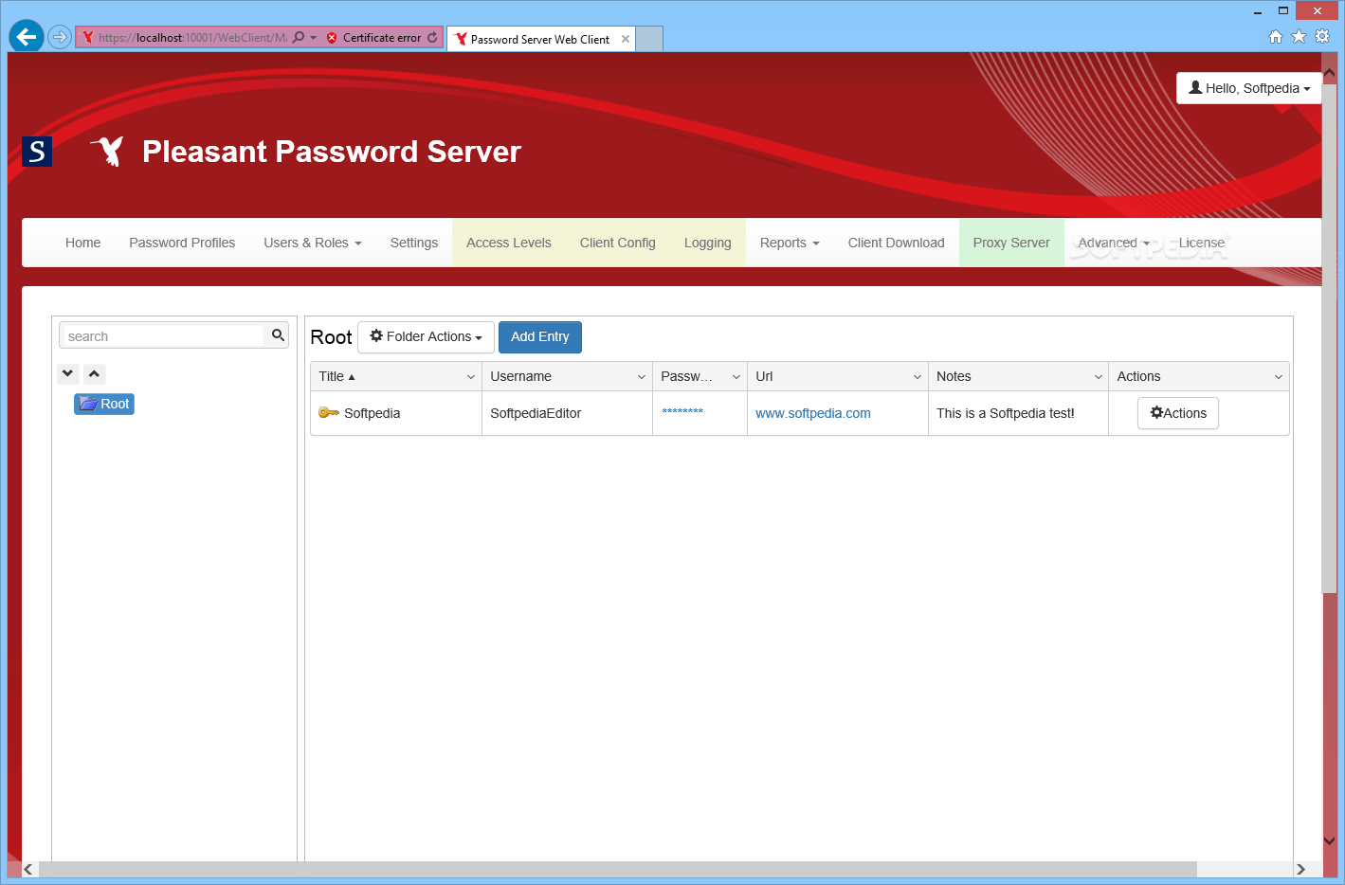Sort by Title column header
1345x885 pixels.
tap(336, 376)
